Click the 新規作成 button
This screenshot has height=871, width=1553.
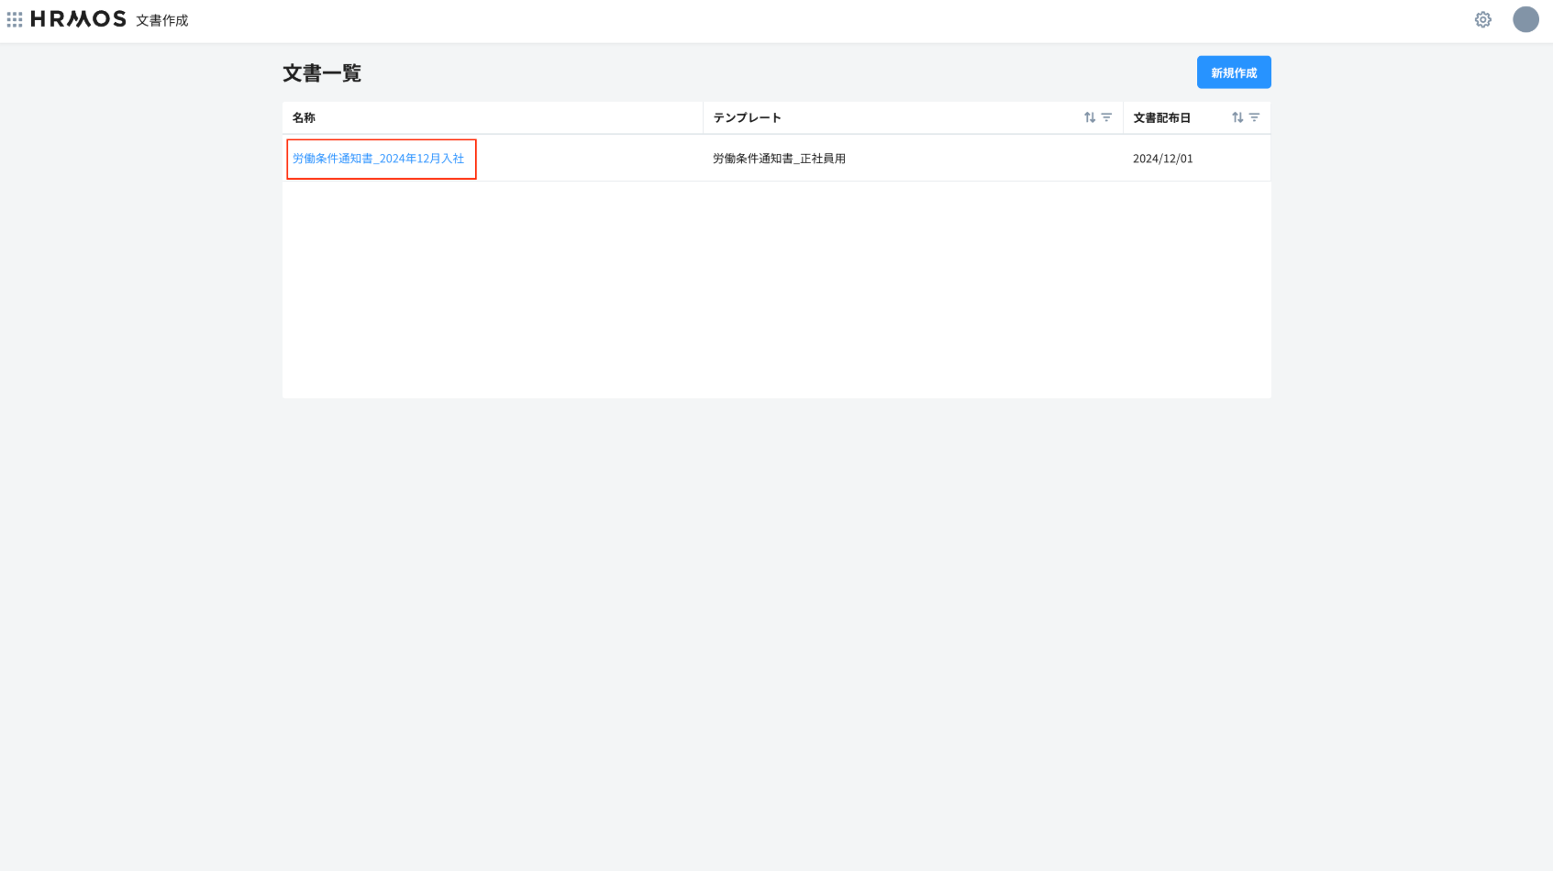click(x=1233, y=72)
